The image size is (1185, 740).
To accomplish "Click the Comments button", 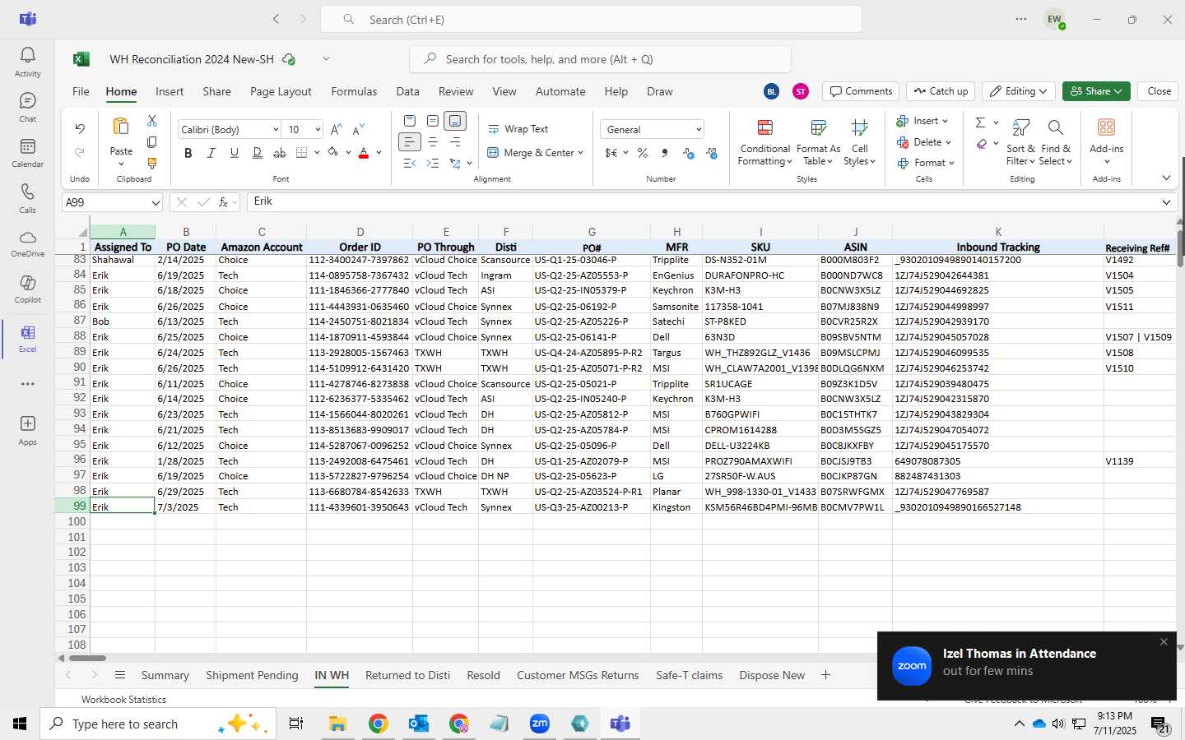I will pyautogui.click(x=861, y=91).
